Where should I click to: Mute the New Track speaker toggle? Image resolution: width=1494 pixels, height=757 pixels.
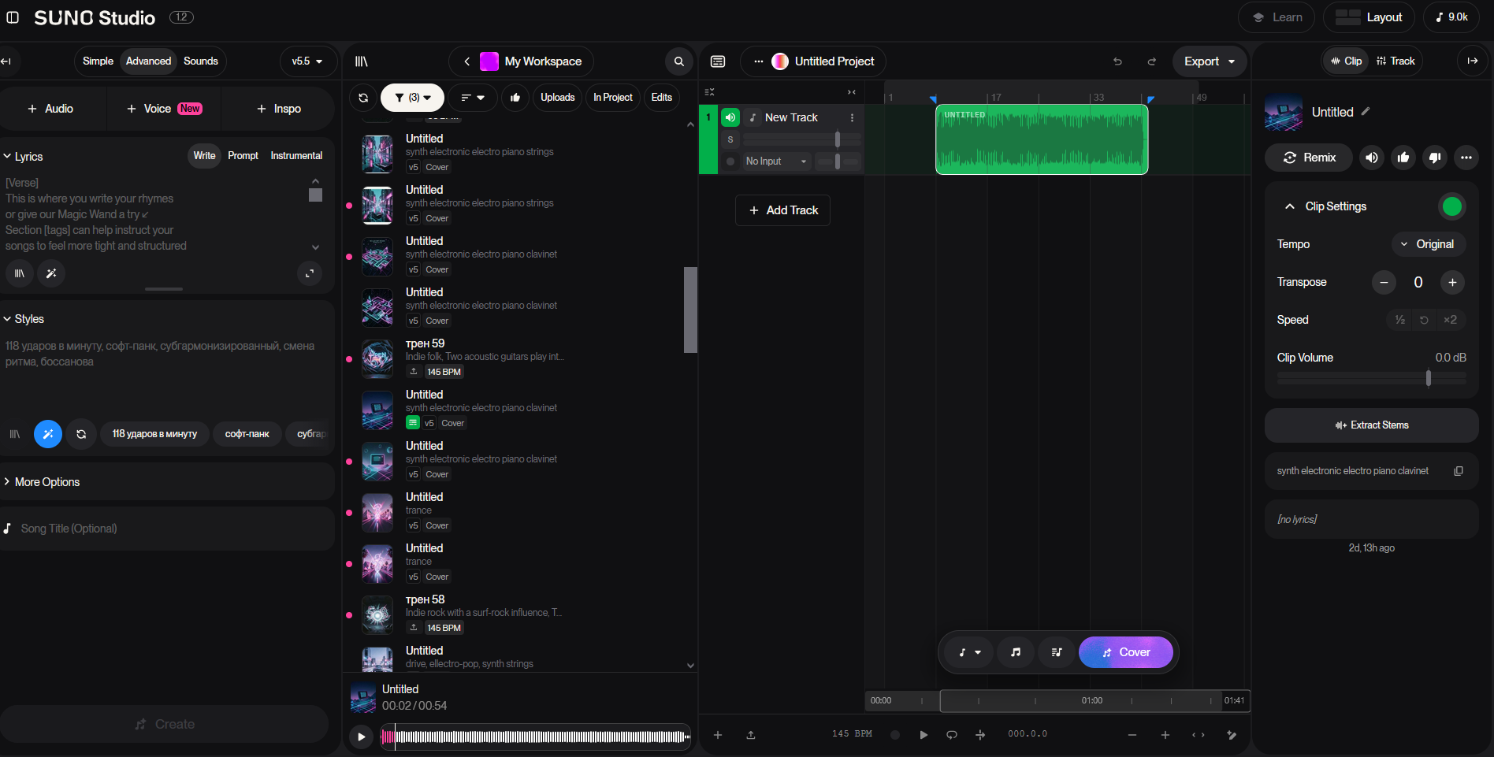click(730, 117)
